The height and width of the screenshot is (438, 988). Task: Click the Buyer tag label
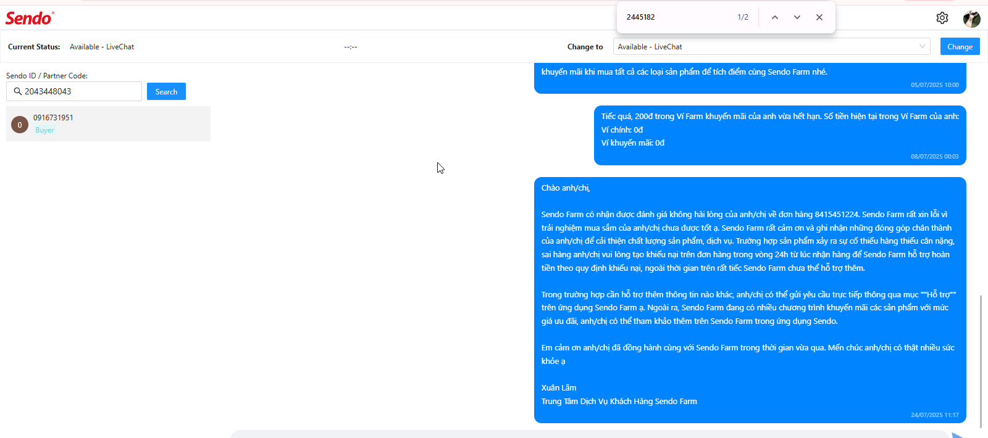coord(44,130)
